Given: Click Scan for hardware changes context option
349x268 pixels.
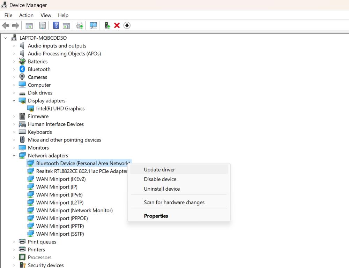Looking at the screenshot, I should (174, 202).
